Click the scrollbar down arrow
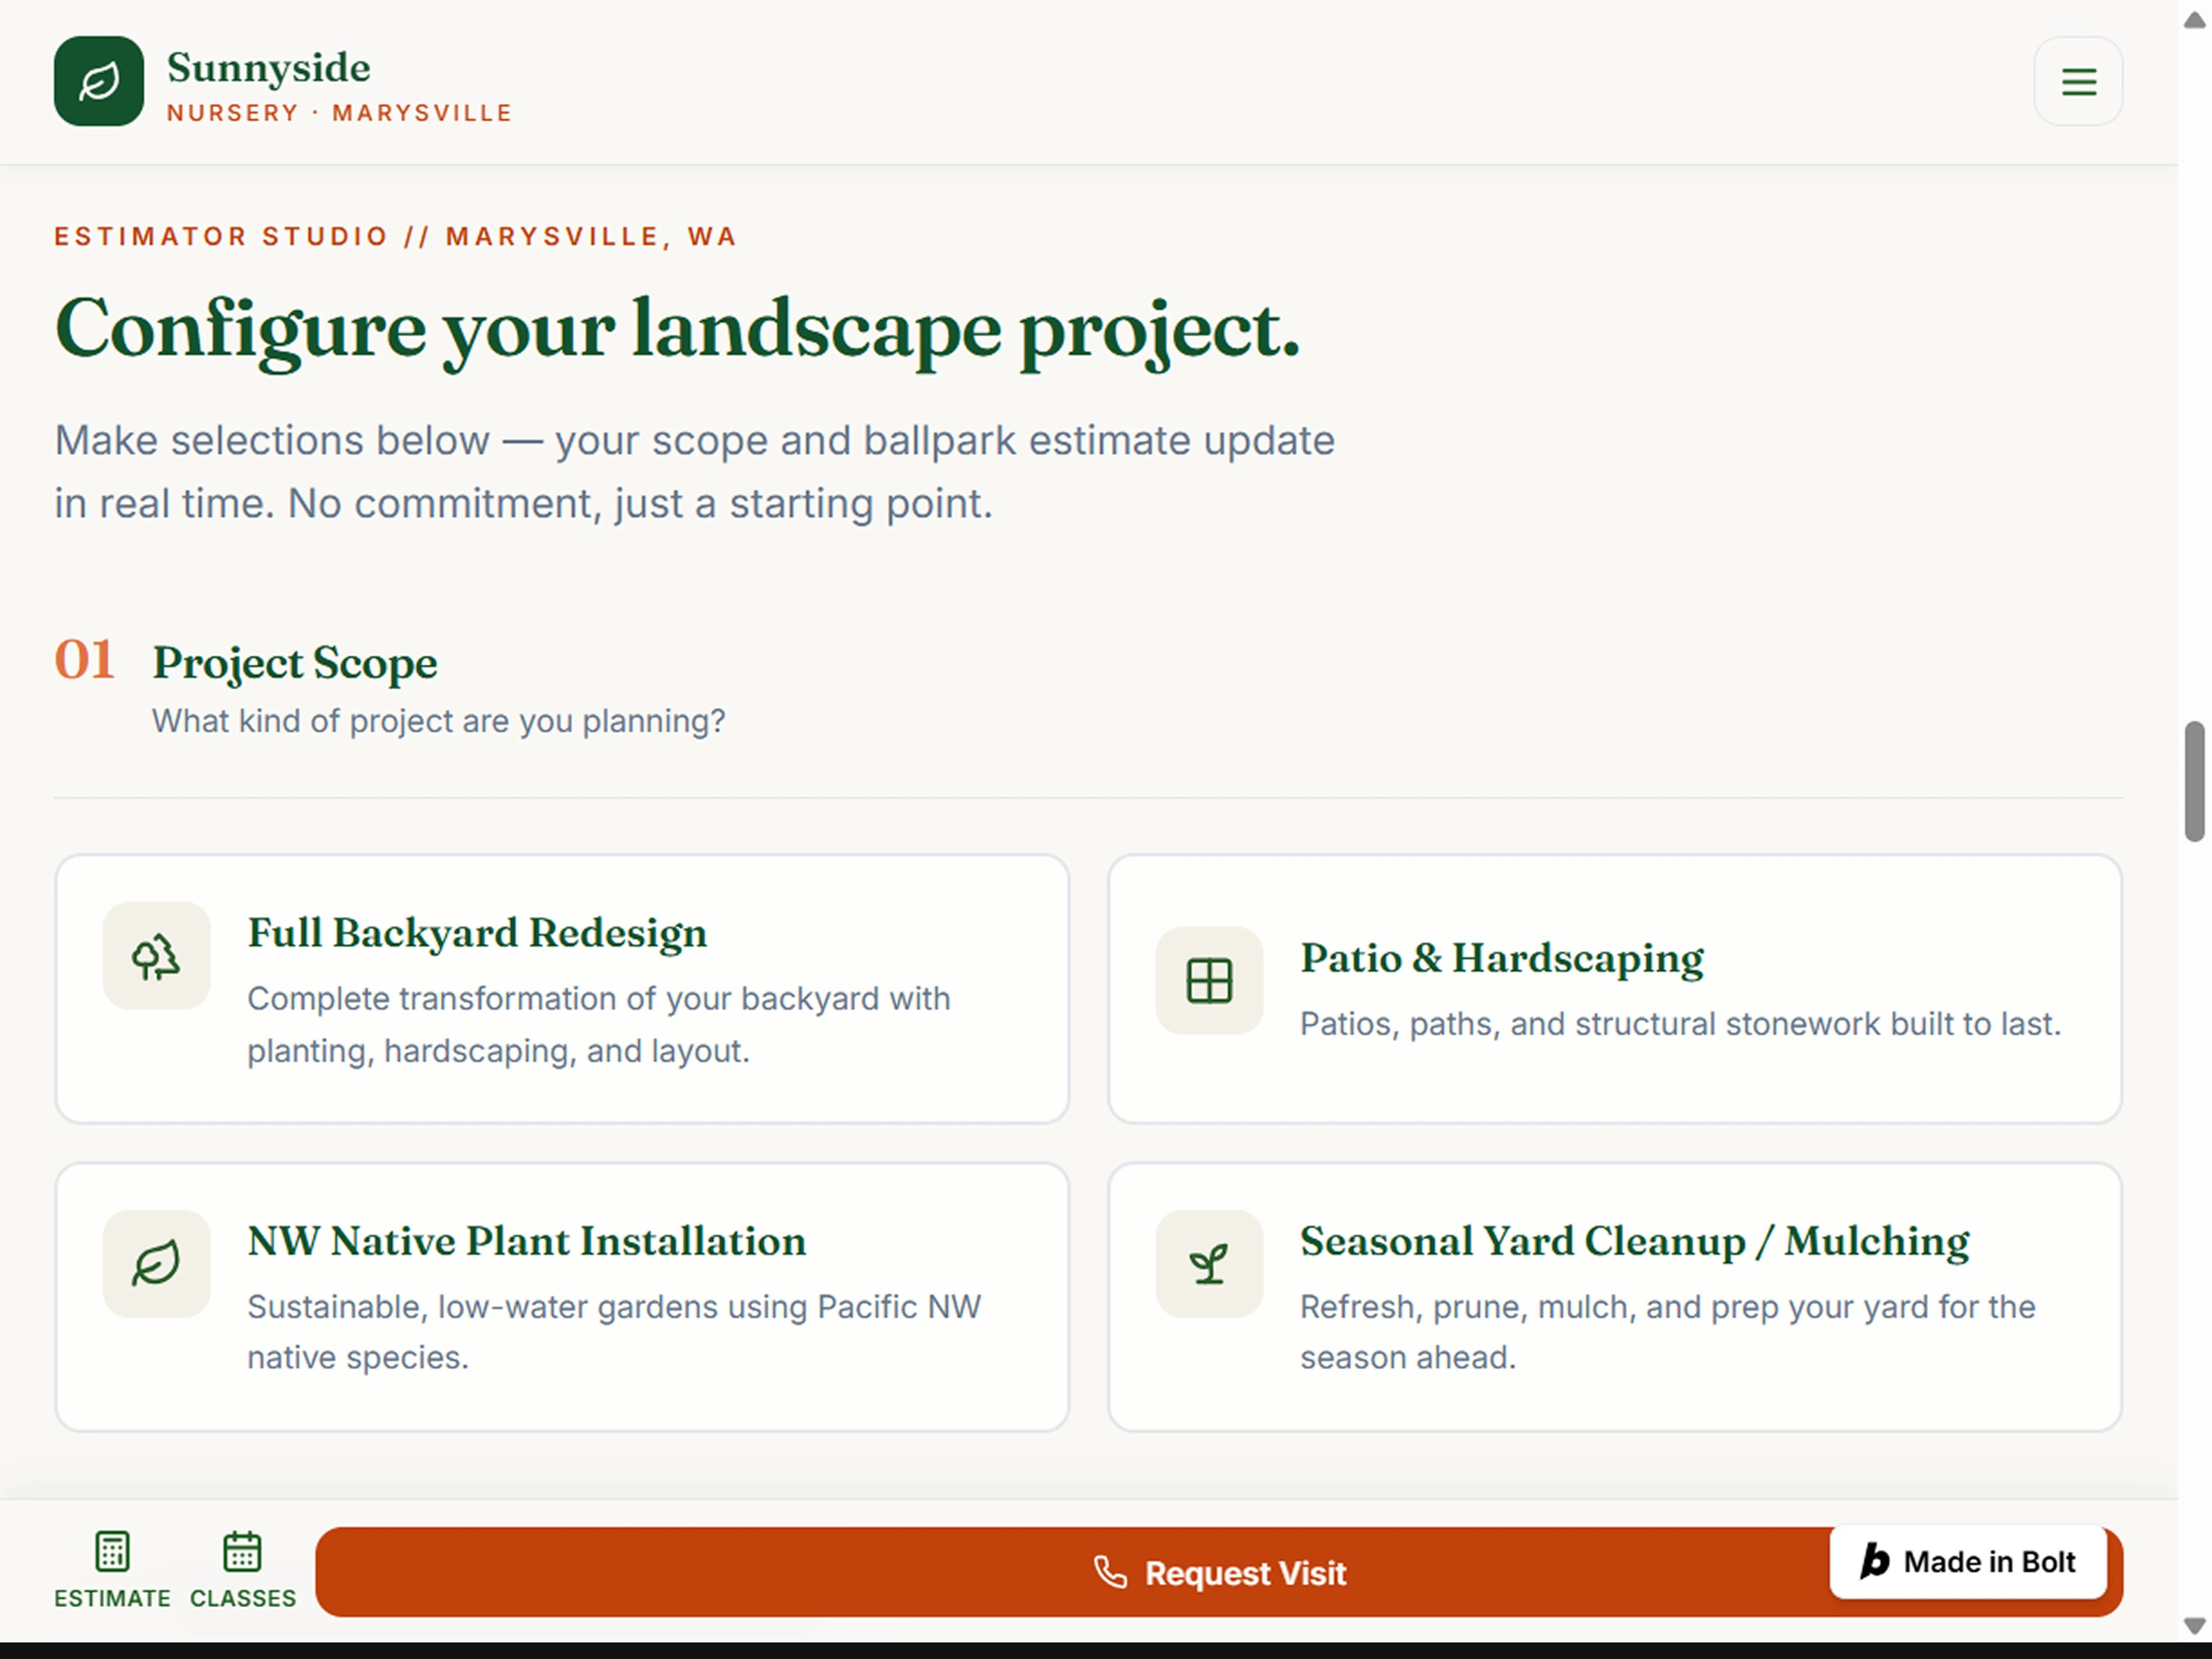Screen dimensions: 2212x1659 point(2194,1626)
